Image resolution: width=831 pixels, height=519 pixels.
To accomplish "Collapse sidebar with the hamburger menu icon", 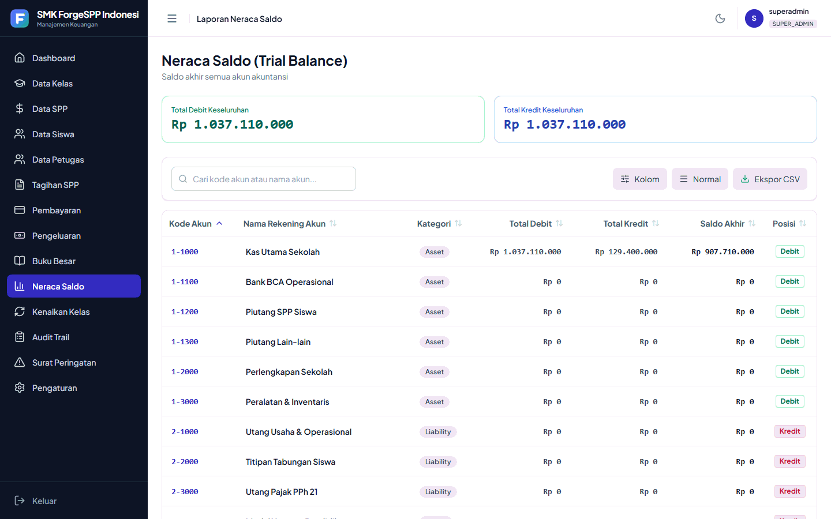I will click(x=172, y=18).
